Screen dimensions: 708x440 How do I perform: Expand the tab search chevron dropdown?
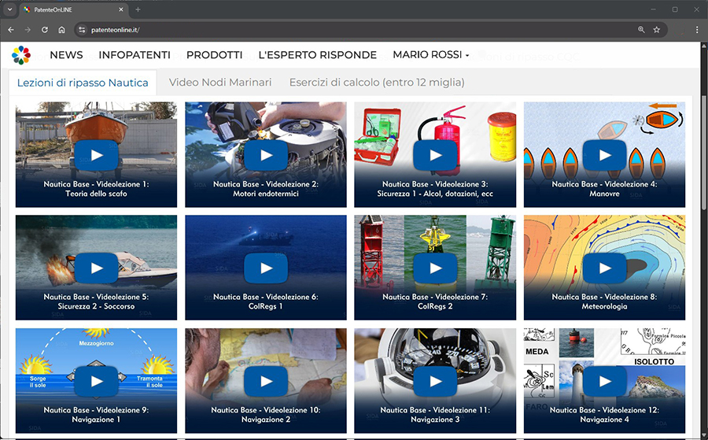pyautogui.click(x=9, y=9)
